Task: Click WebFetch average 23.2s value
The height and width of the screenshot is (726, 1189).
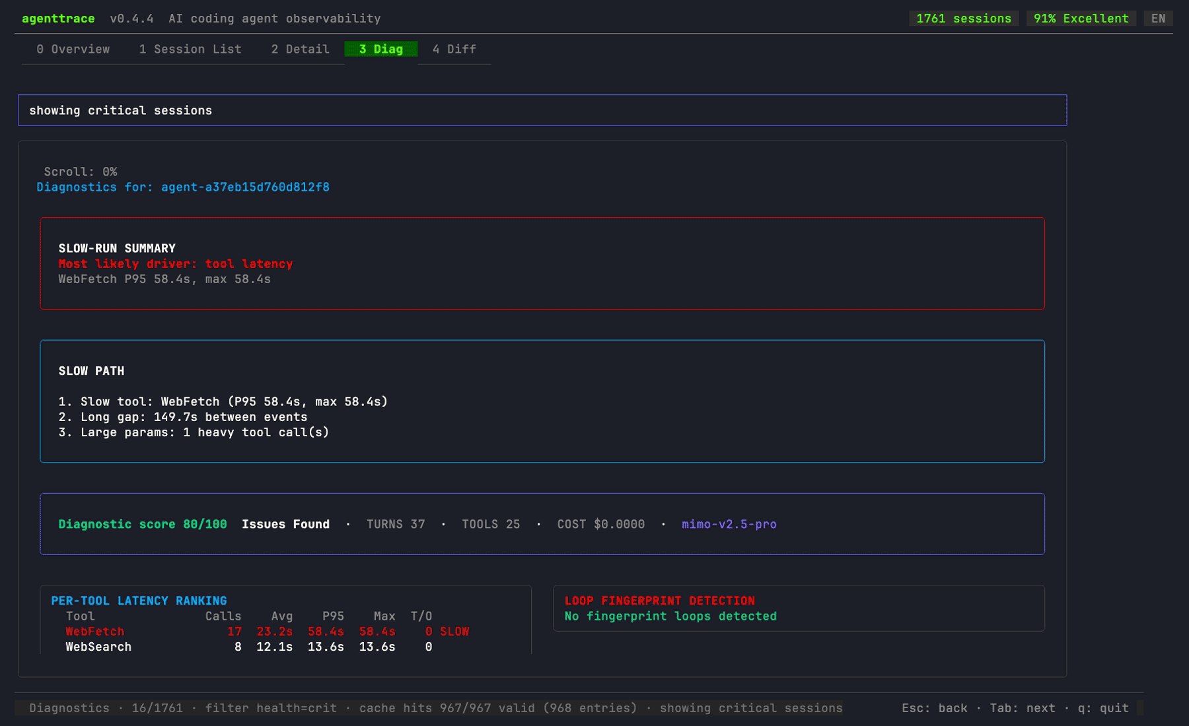Action: pyautogui.click(x=274, y=632)
